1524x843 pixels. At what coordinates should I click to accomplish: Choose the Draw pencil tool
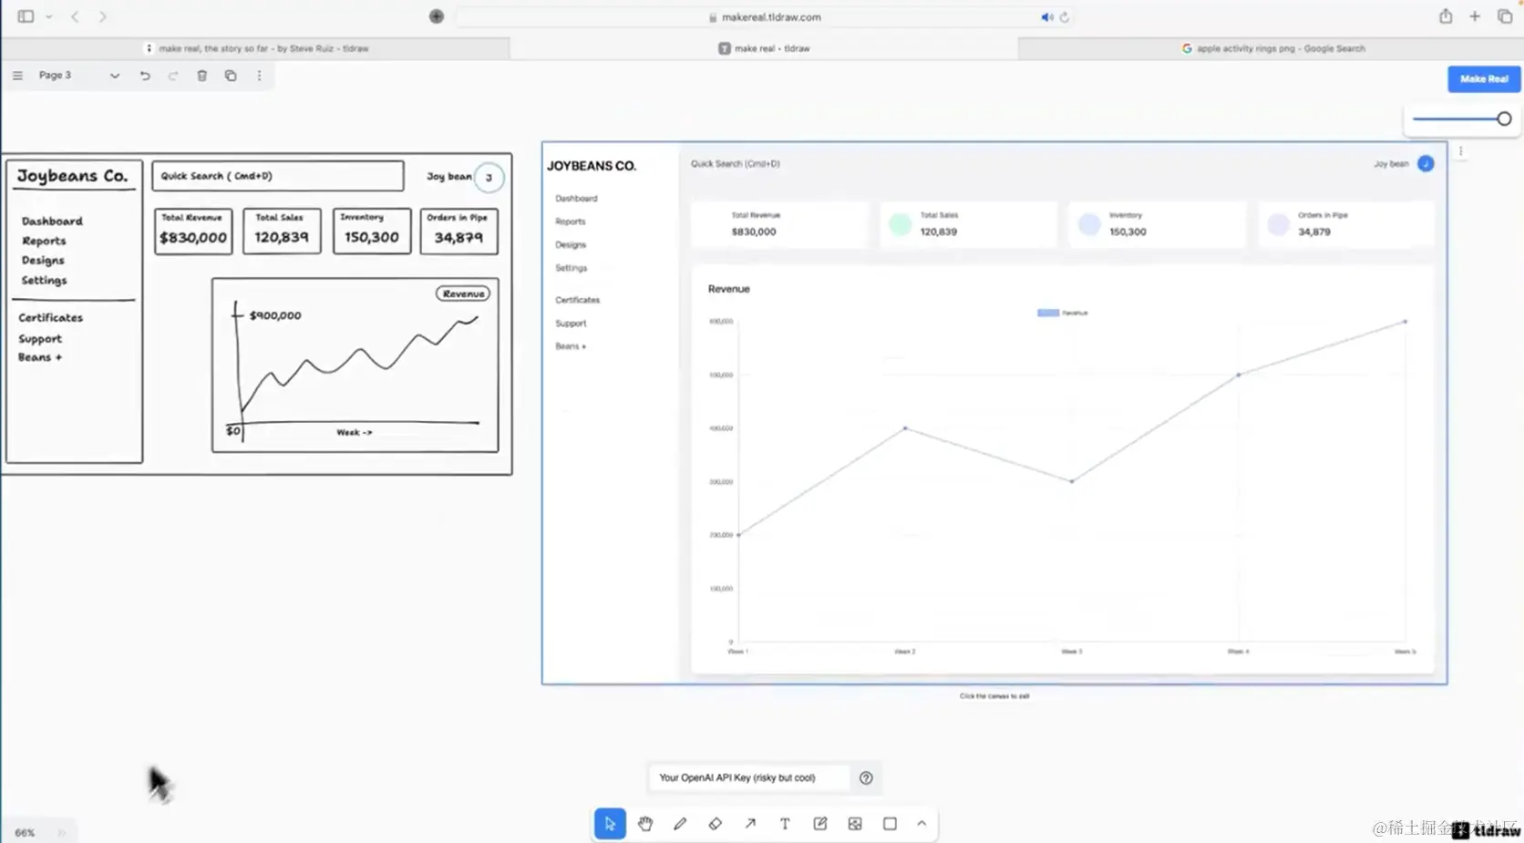tap(680, 824)
